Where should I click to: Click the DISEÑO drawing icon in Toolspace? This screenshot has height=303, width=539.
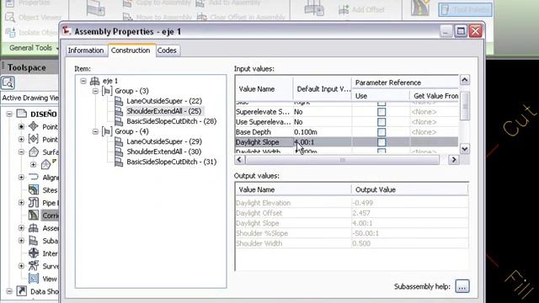(x=22, y=114)
